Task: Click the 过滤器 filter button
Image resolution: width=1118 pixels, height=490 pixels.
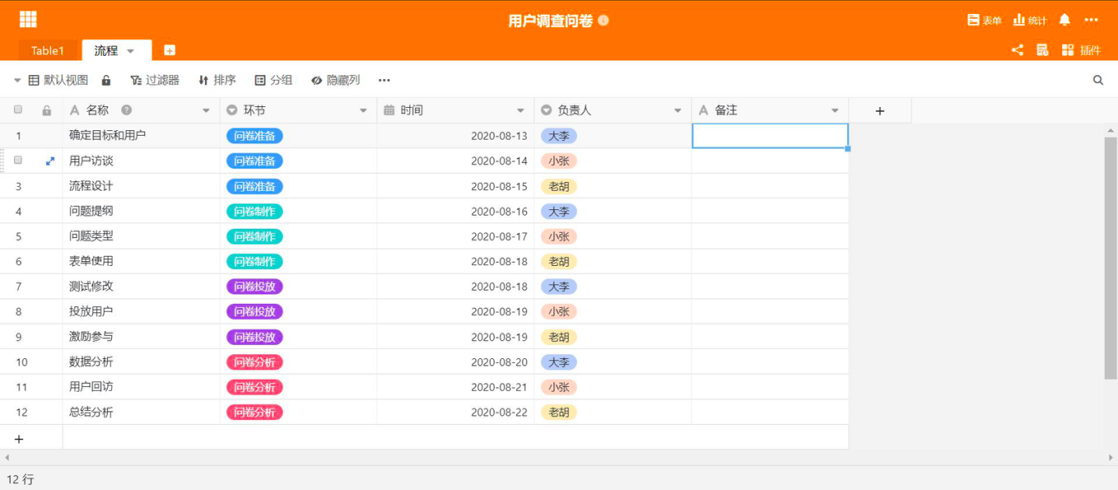Action: tap(155, 80)
